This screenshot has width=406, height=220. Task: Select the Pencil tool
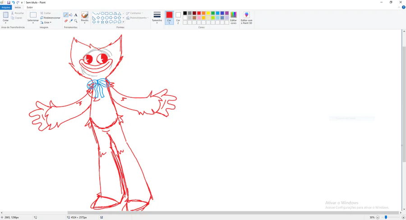(x=66, y=15)
